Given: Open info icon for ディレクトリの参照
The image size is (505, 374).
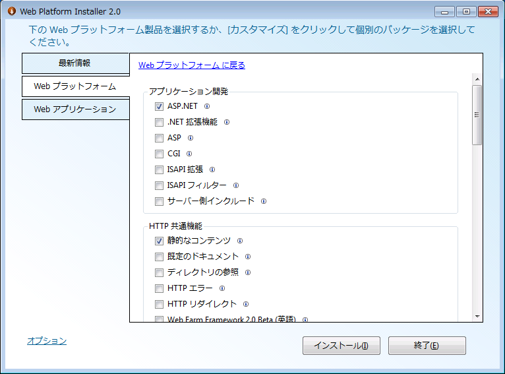Looking at the screenshot, I should pos(248,272).
